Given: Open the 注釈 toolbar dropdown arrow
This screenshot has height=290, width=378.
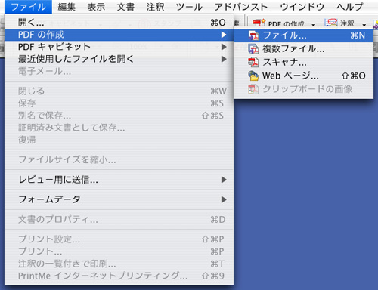Looking at the screenshot, I should pos(364,25).
